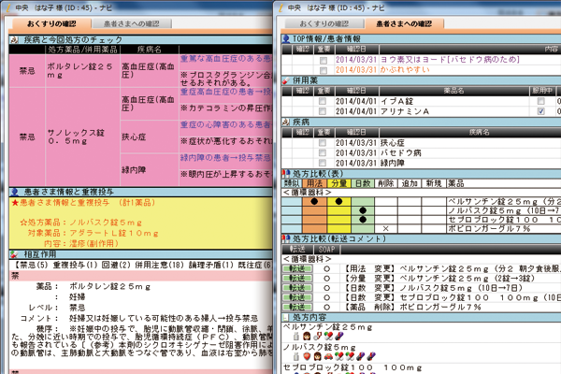Switch to おくすりの確認 tab in right window
Image resolution: width=561 pixels, height=374 pixels.
(324, 23)
